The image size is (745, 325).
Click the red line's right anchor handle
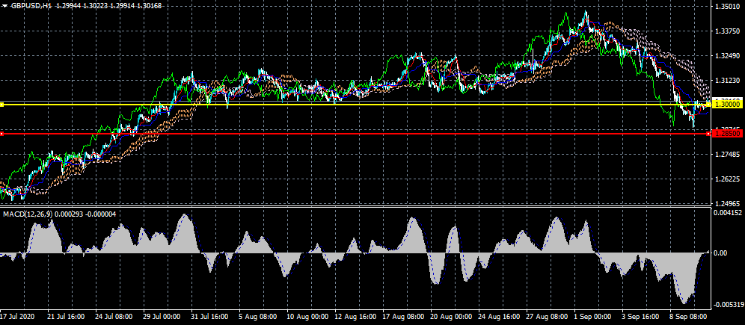pos(708,134)
